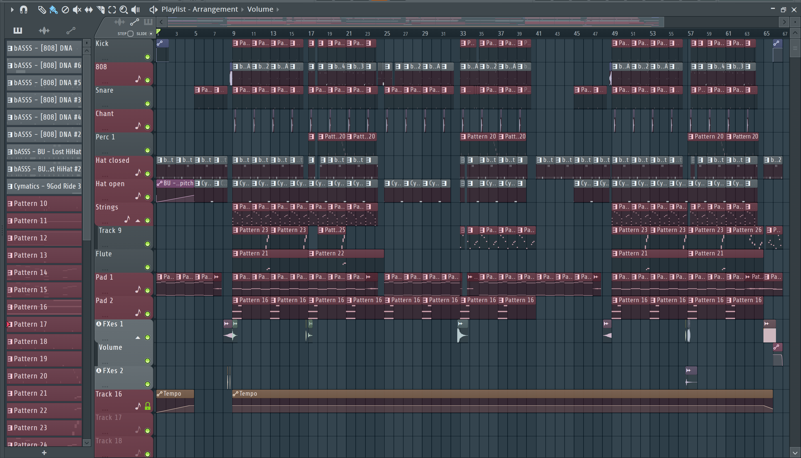The width and height of the screenshot is (801, 458).
Task: Click bar 33 on the timeline ruler
Action: (463, 33)
